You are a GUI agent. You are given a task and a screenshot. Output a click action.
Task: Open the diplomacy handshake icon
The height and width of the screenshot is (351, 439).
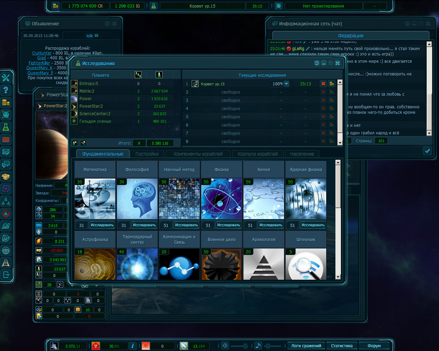pos(6,177)
